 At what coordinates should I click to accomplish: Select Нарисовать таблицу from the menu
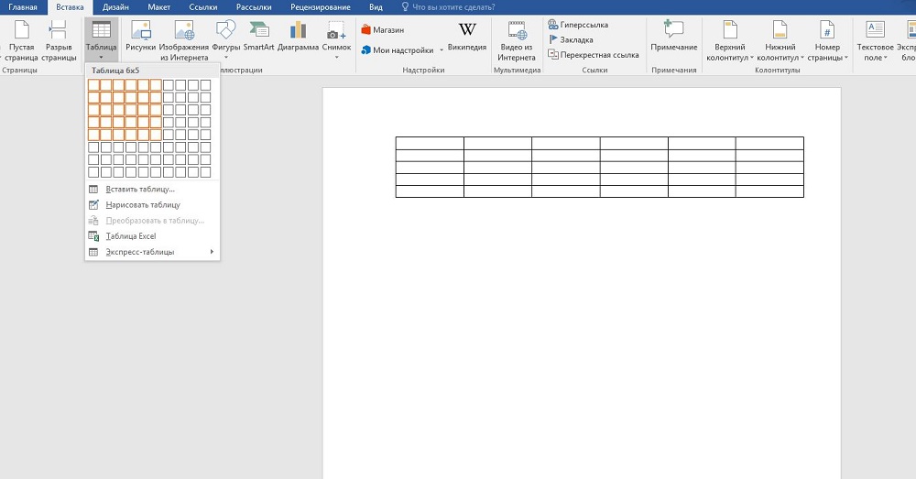142,205
